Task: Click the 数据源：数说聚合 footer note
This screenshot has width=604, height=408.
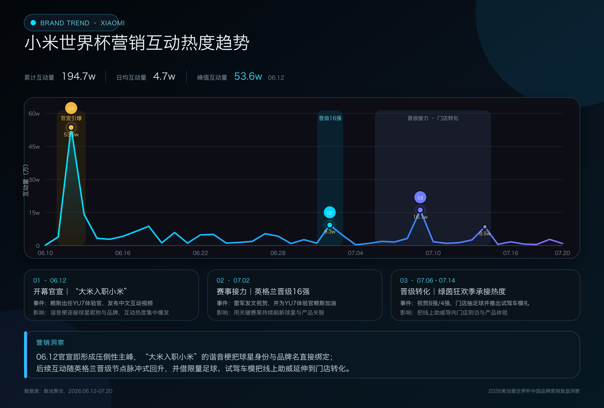Action: pyautogui.click(x=68, y=391)
